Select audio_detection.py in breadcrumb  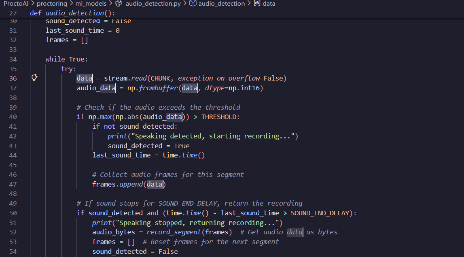click(153, 4)
